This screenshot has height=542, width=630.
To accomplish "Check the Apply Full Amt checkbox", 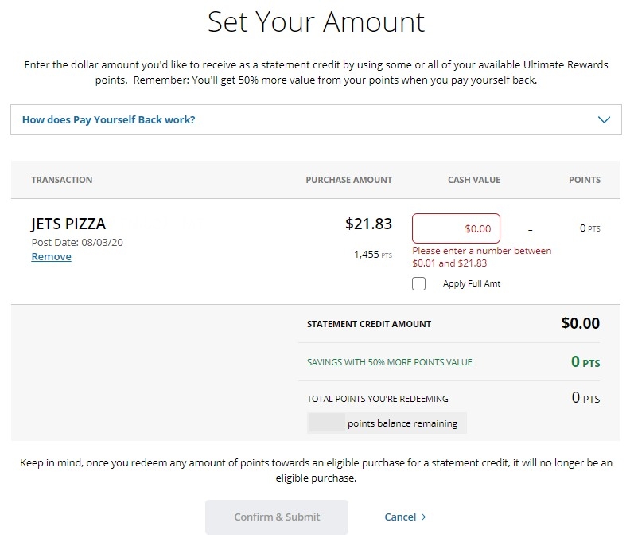I will tap(419, 284).
